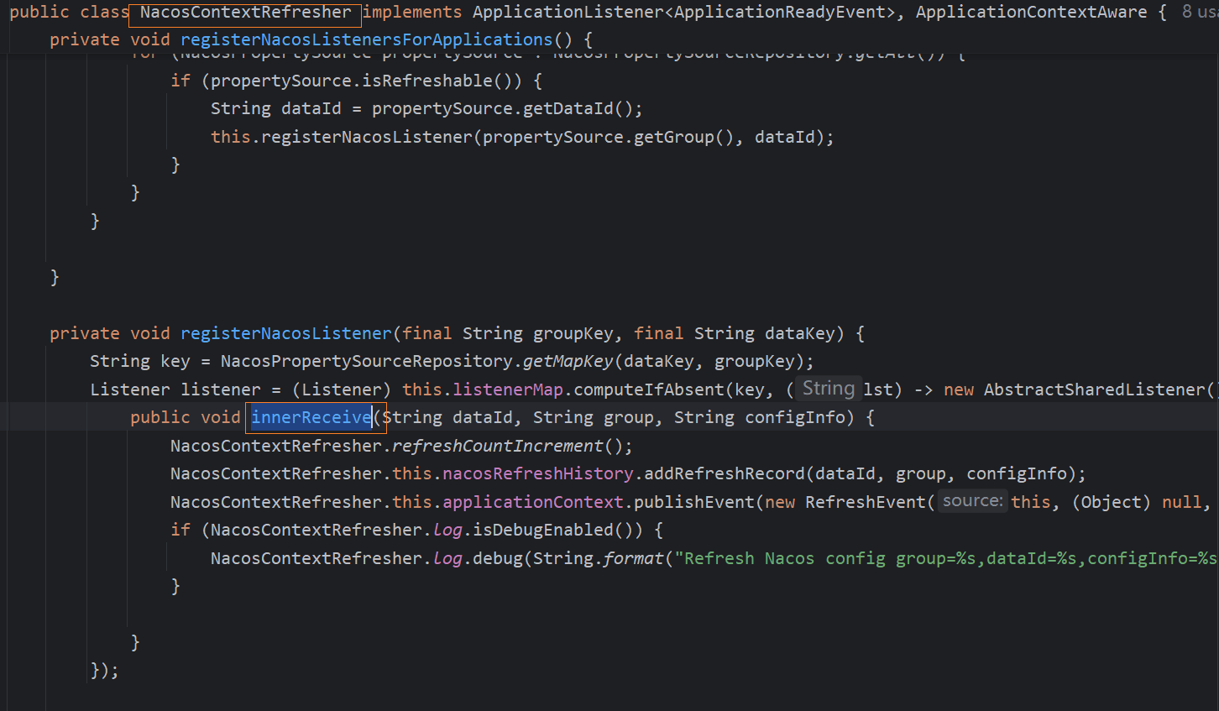The image size is (1219, 711).
Task: Click the implements keyword
Action: click(x=412, y=13)
